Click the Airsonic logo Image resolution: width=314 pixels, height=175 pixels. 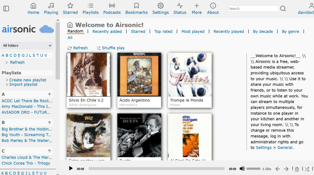28,29
